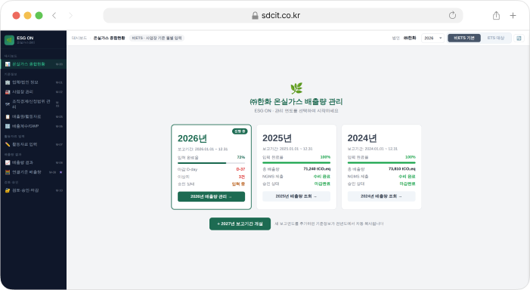Open 연결기준 배출량 in the sidebar
Screen dimensions: 530x290
[33, 172]
